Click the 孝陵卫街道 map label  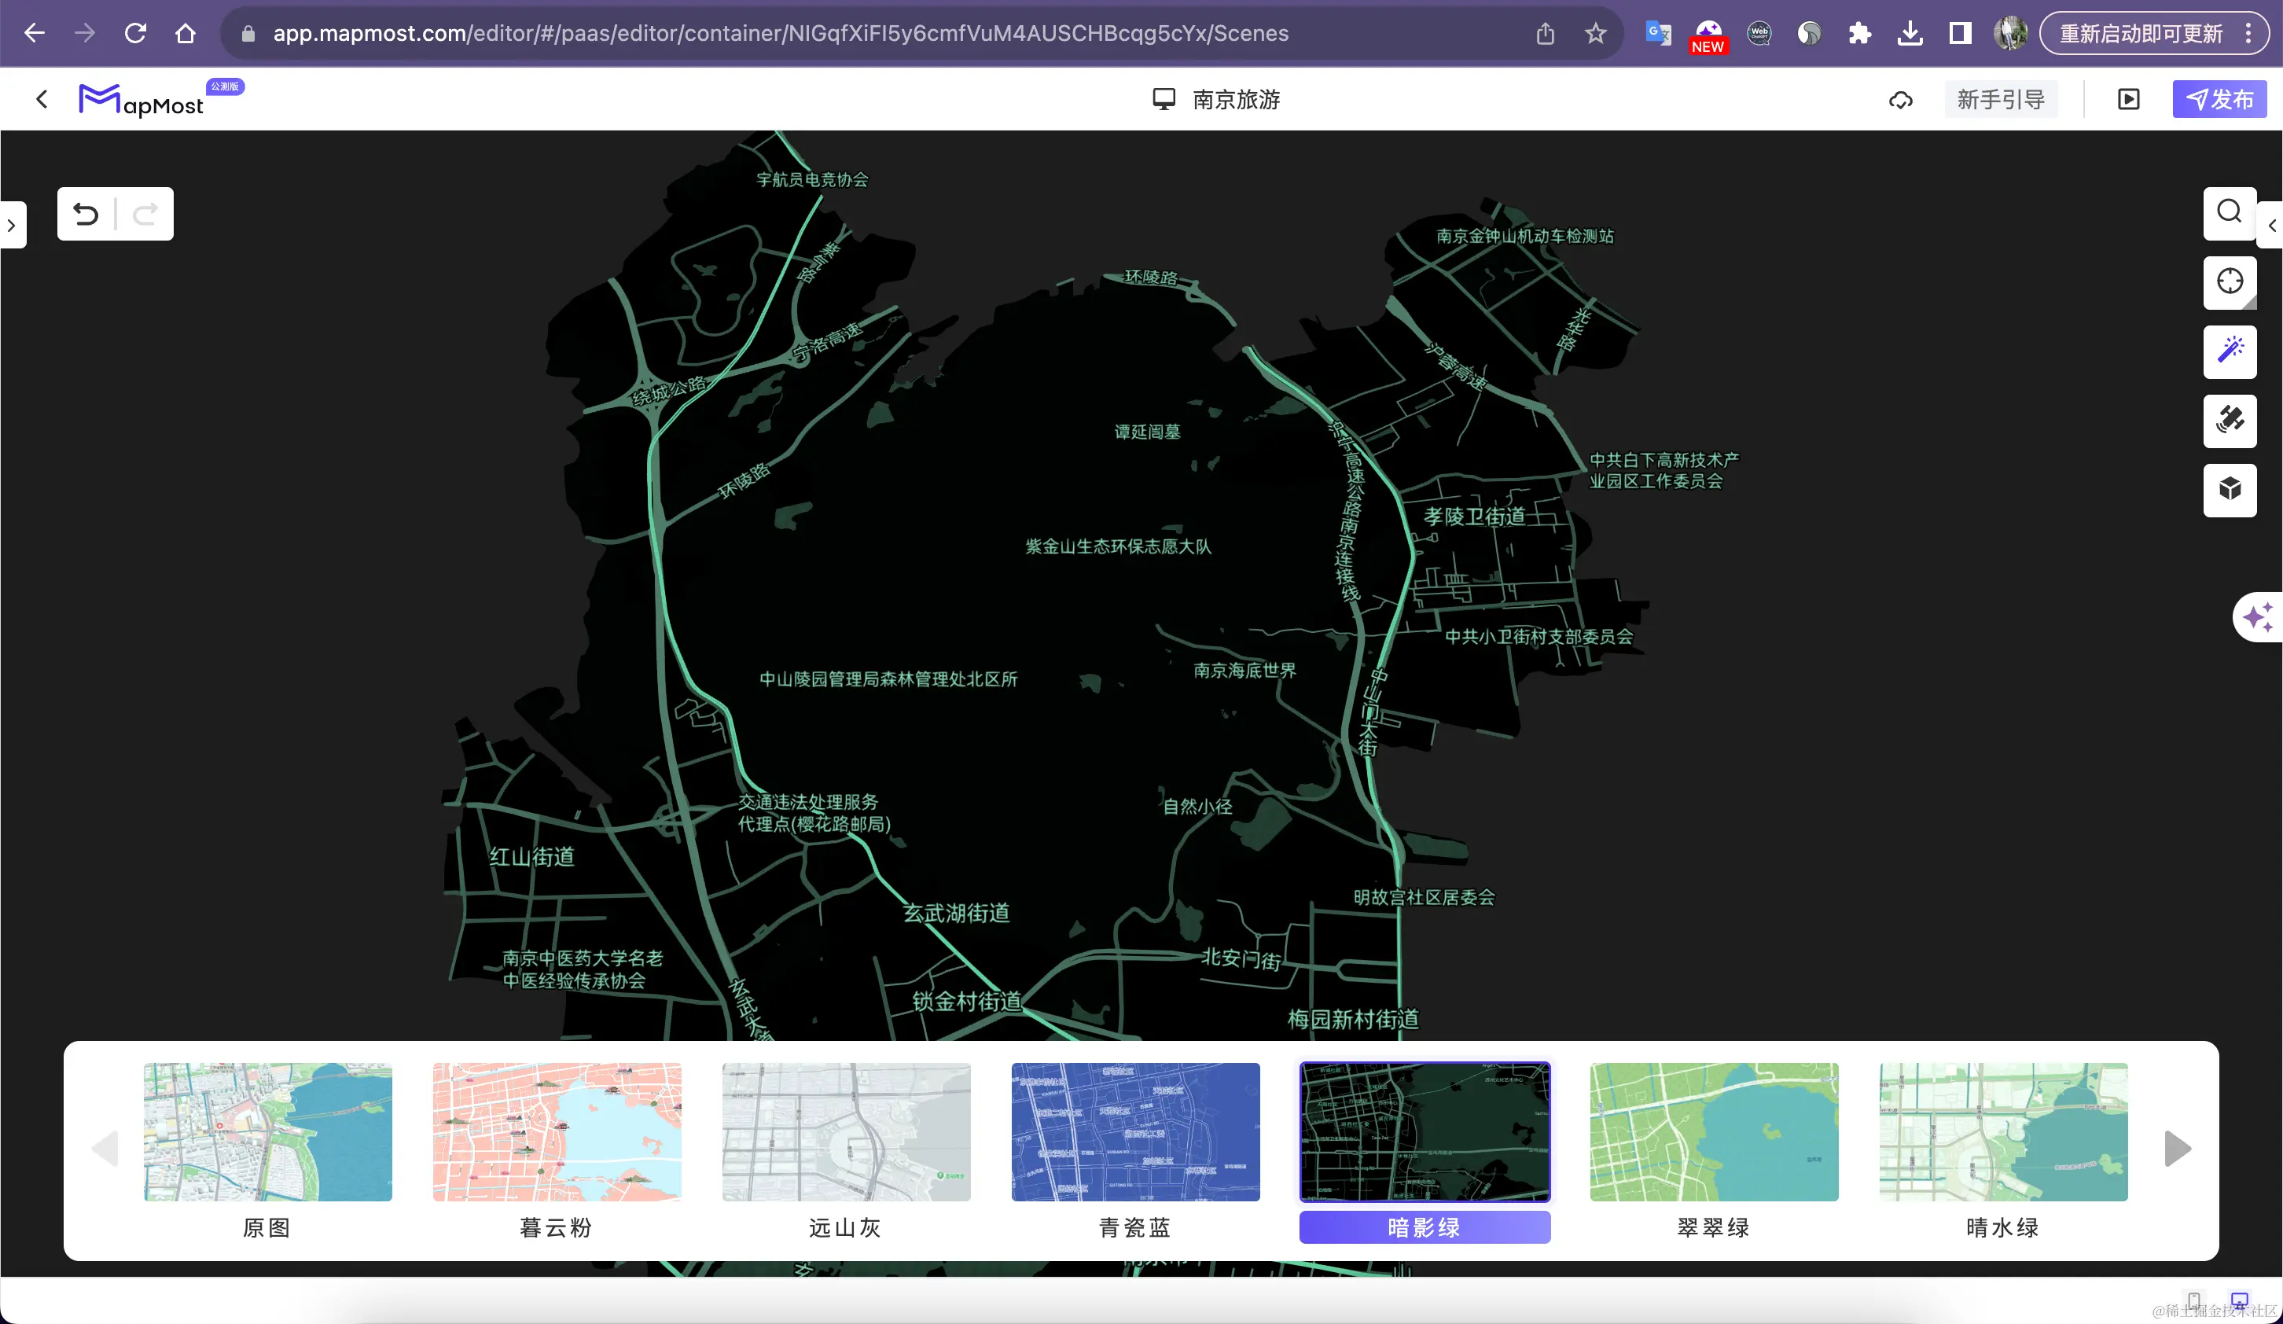1474,516
